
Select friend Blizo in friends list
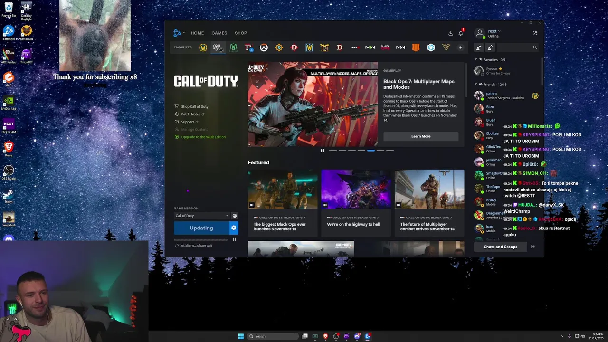tap(507, 109)
